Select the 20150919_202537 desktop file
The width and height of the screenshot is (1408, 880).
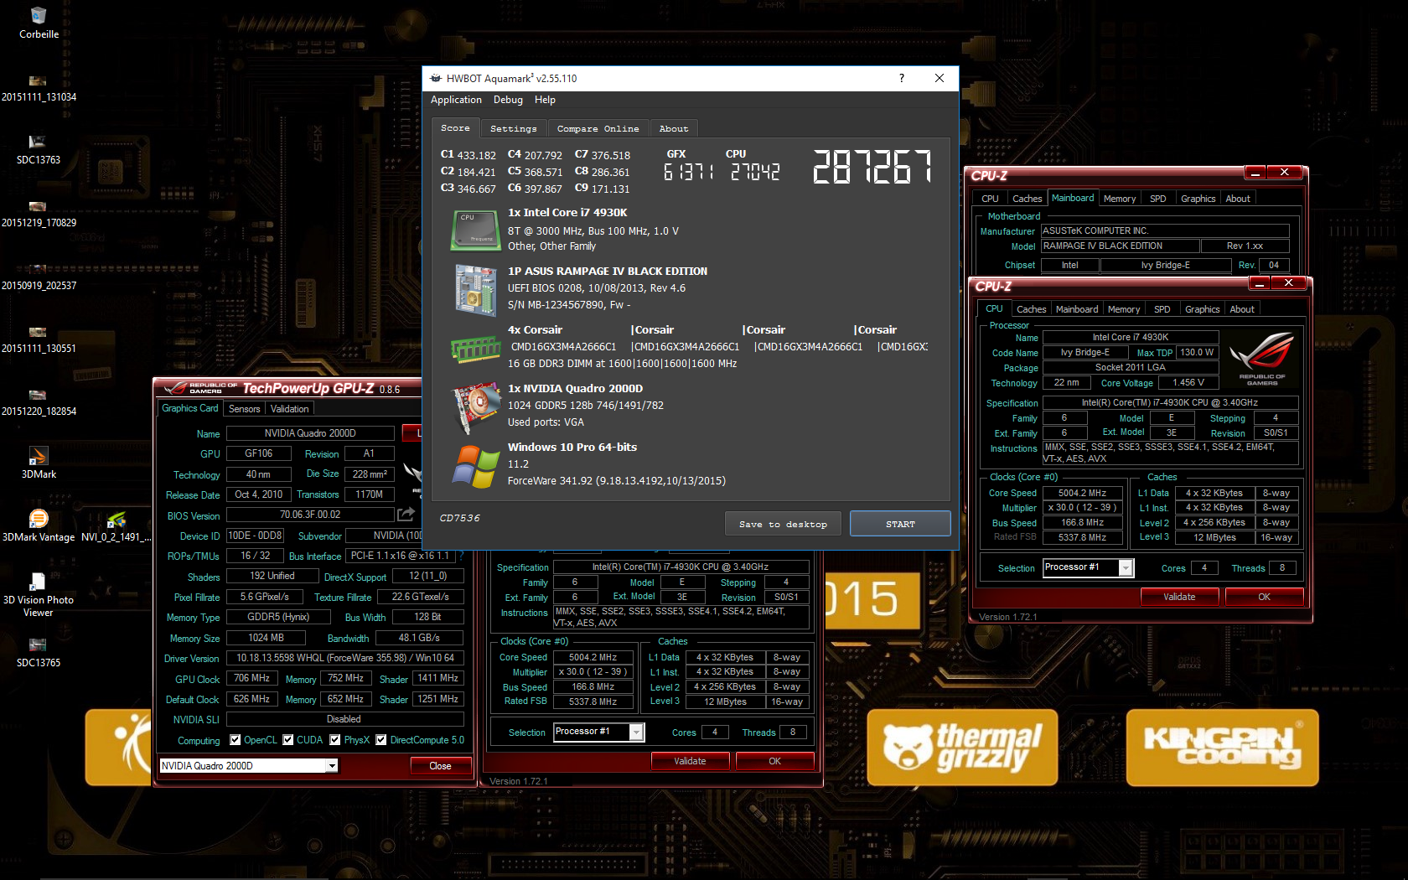pos(38,269)
